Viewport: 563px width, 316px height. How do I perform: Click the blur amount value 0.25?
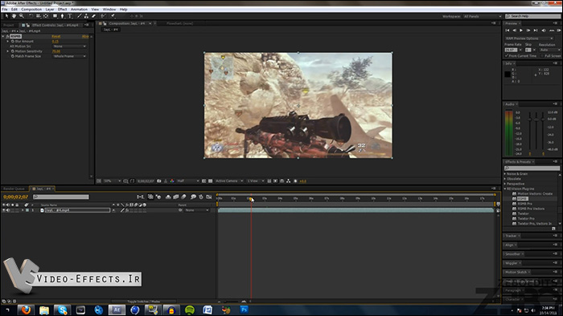[x=55, y=42]
